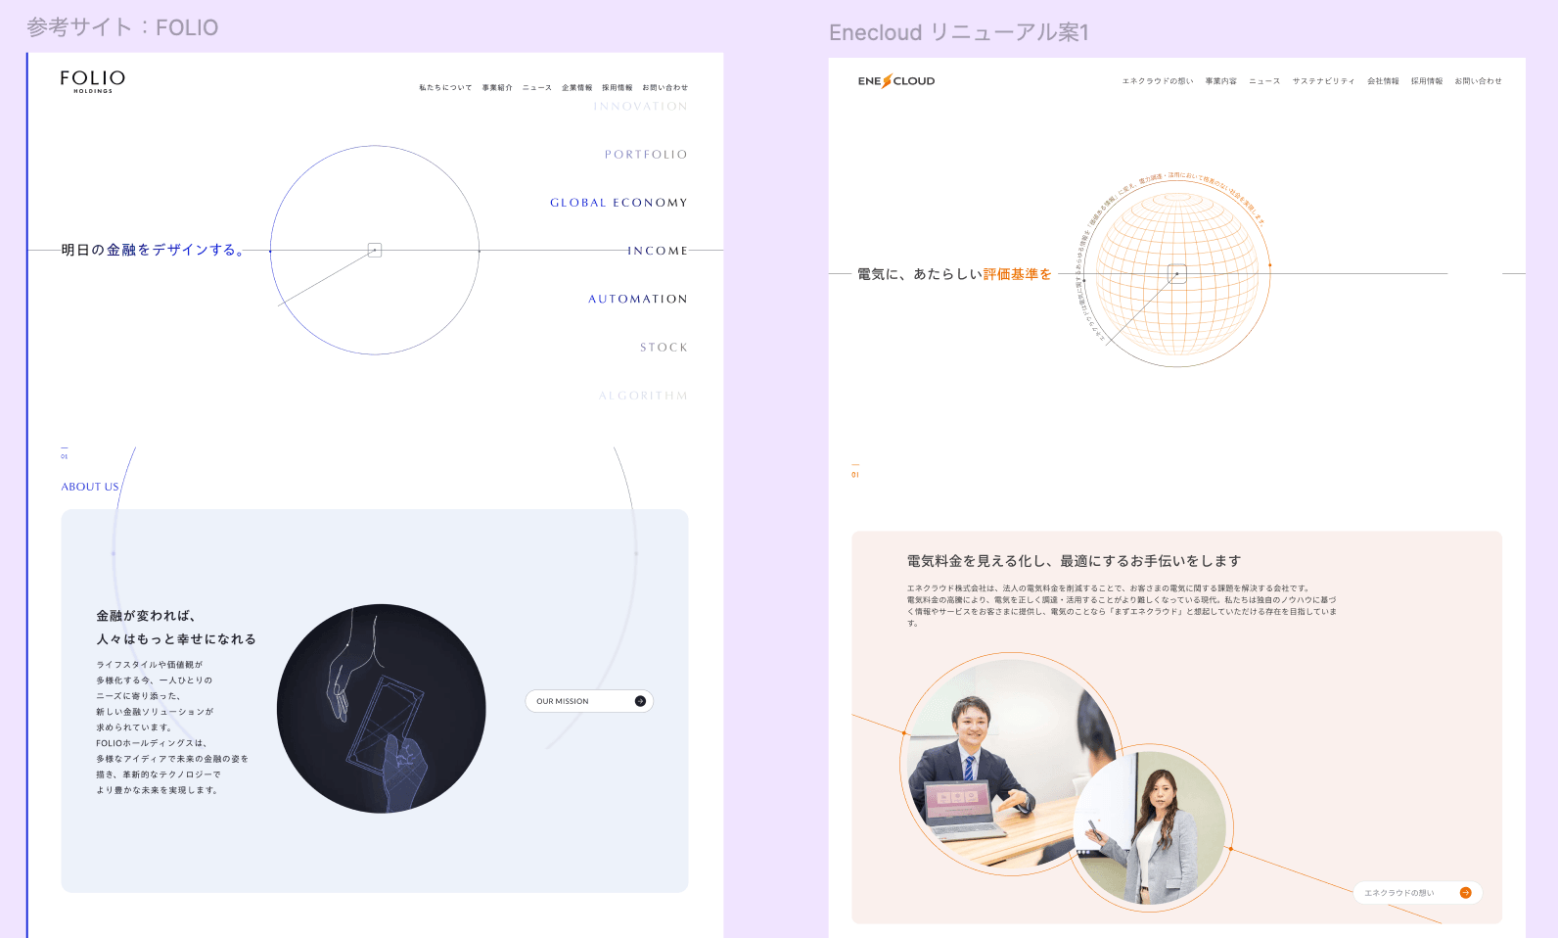Select frame title Enecloud リニューアル案1
The width and height of the screenshot is (1558, 938).
pos(959,32)
